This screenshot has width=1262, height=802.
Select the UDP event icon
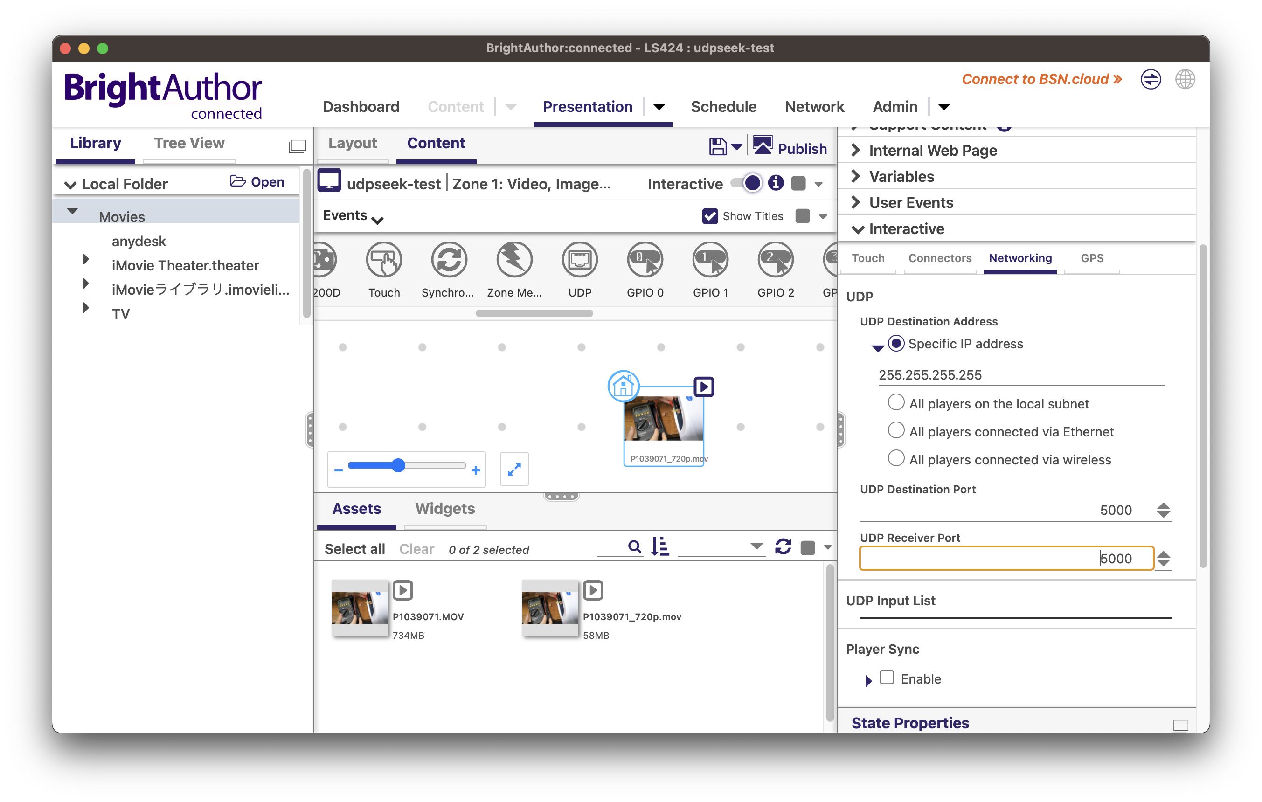click(x=580, y=259)
